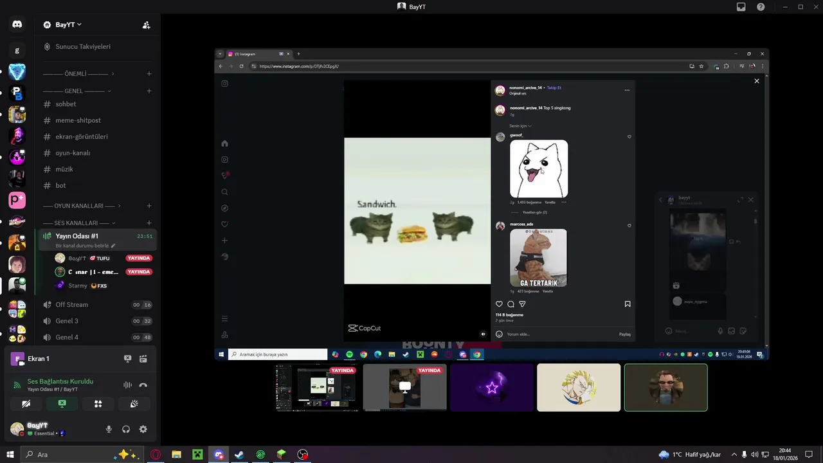
Task: Open the clips icon next to Ekran 1
Action: [x=143, y=359]
